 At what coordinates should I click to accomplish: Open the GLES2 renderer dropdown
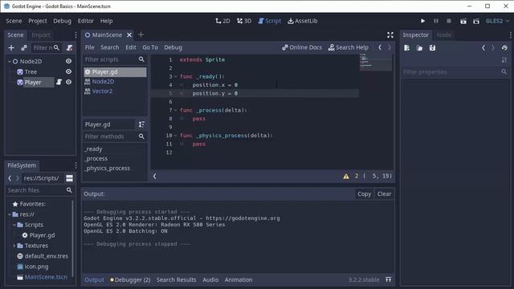coord(497,21)
